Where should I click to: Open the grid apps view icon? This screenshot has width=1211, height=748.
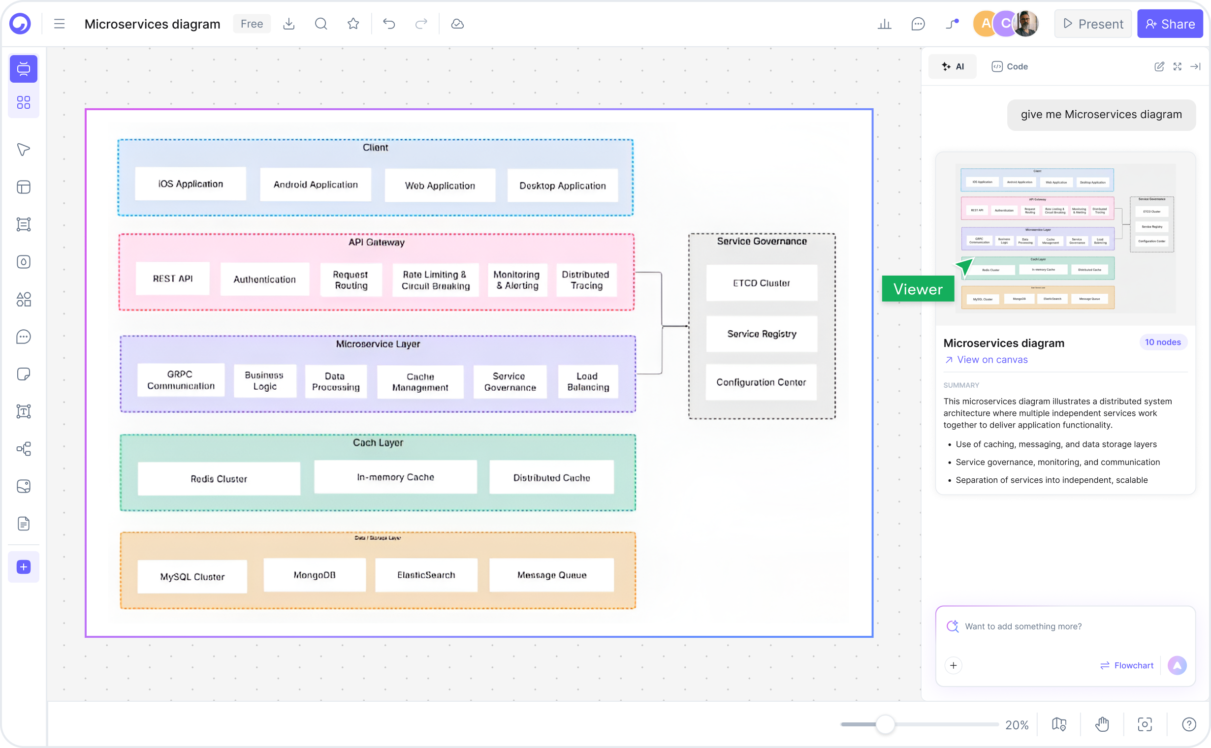23,102
